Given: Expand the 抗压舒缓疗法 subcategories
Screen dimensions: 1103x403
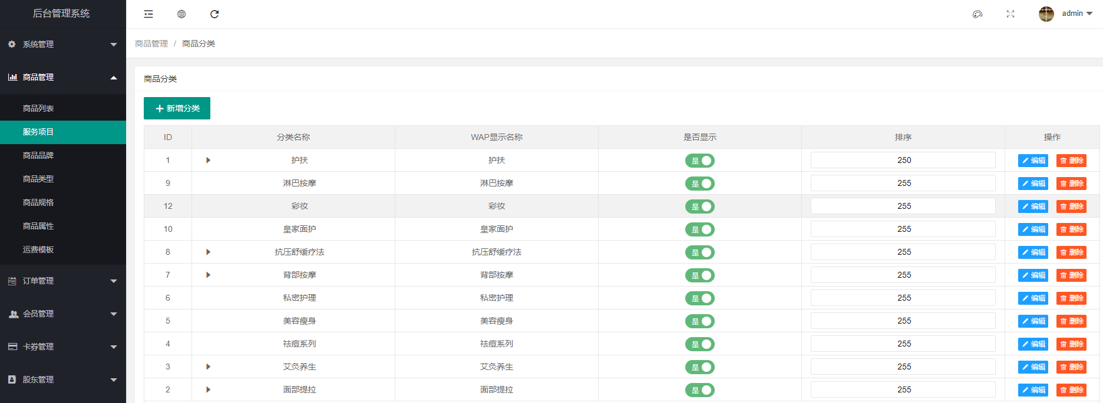Looking at the screenshot, I should [x=208, y=252].
